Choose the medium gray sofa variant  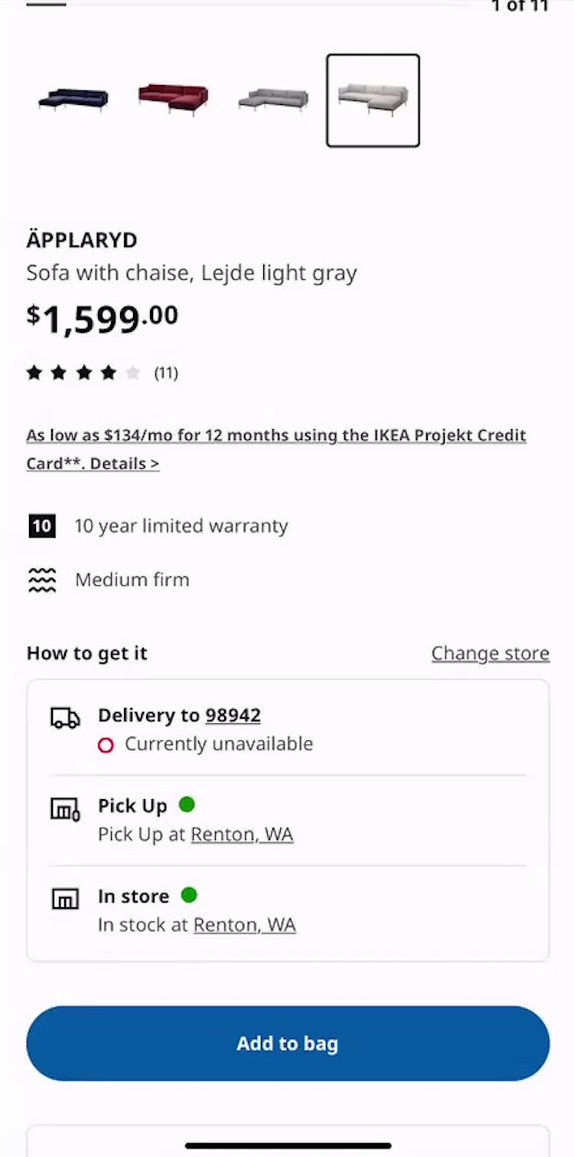click(273, 100)
